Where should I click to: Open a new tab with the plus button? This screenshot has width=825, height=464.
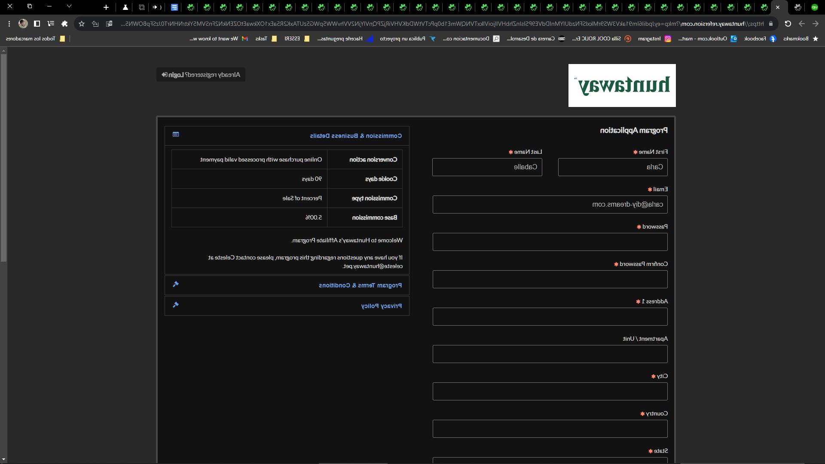(x=106, y=7)
